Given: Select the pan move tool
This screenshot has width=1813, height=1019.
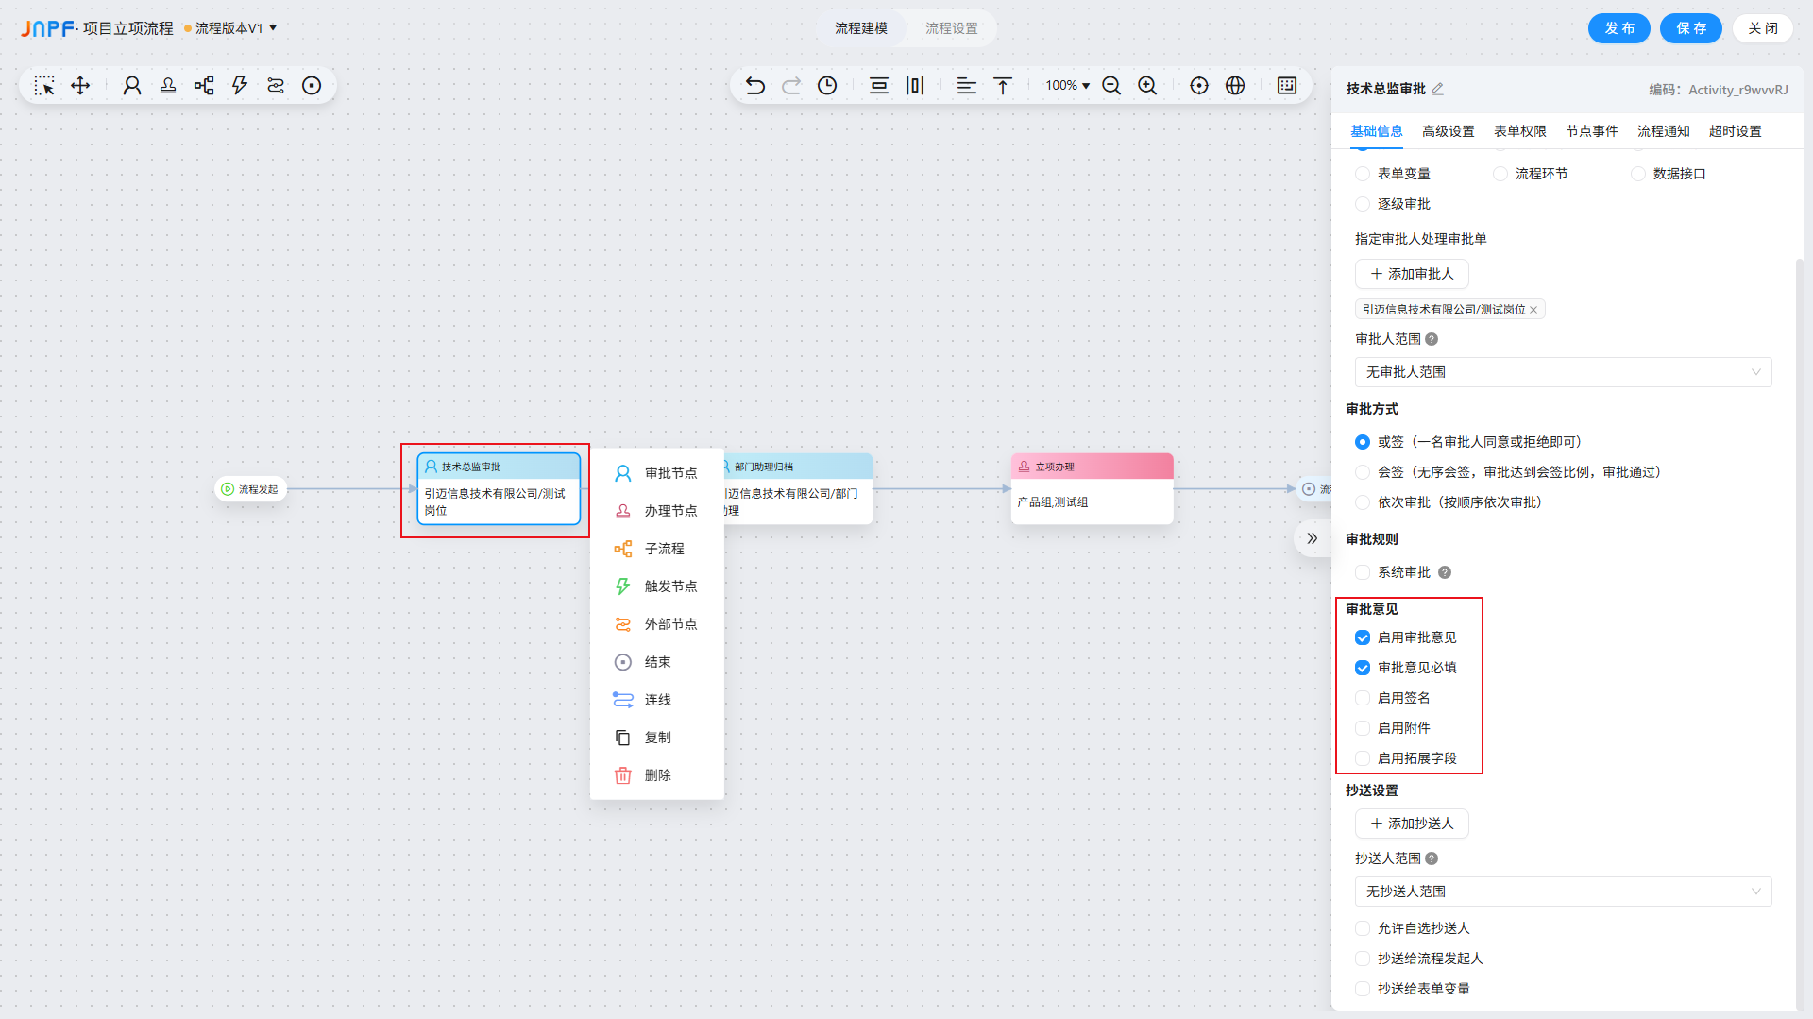Looking at the screenshot, I should pyautogui.click(x=80, y=86).
